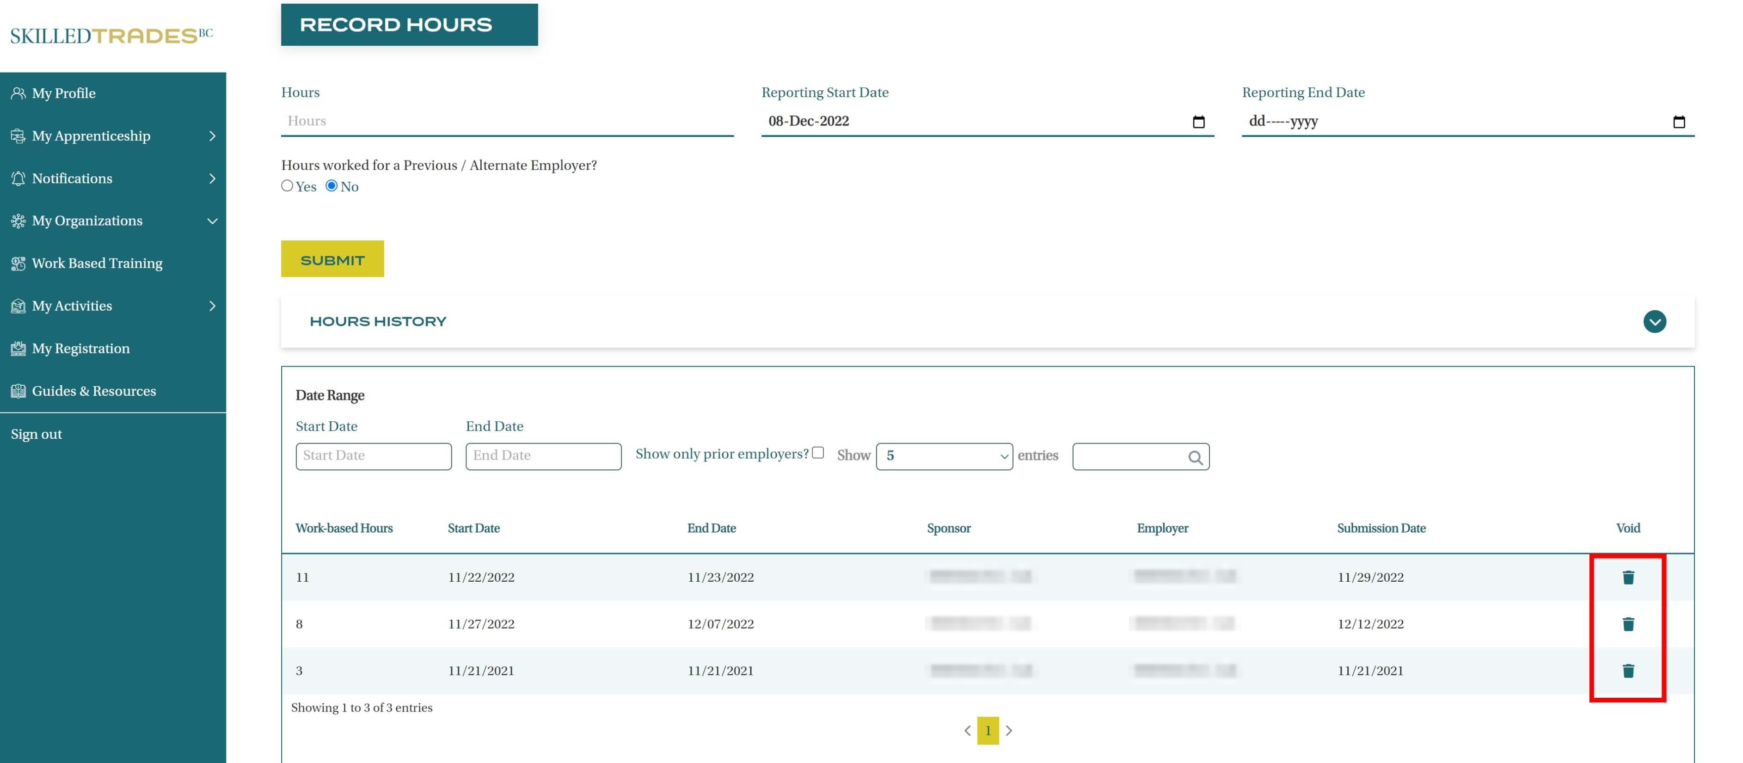Click trash icon for 11/21/2021 entry
This screenshot has width=1743, height=763.
tap(1628, 670)
